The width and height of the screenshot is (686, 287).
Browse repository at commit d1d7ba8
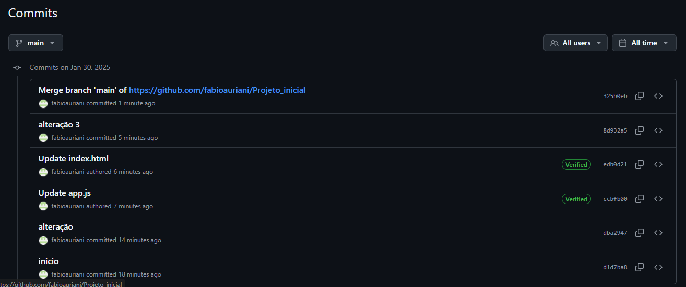tap(658, 267)
